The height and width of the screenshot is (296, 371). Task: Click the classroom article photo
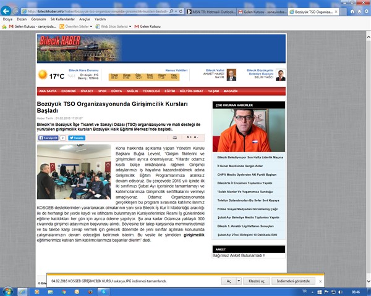74,172
